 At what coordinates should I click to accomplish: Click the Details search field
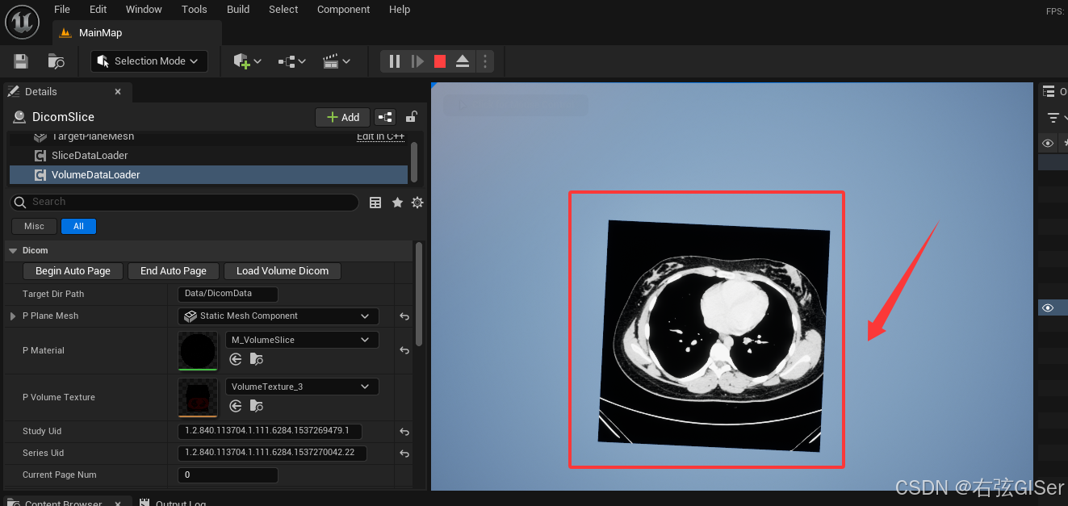point(184,203)
